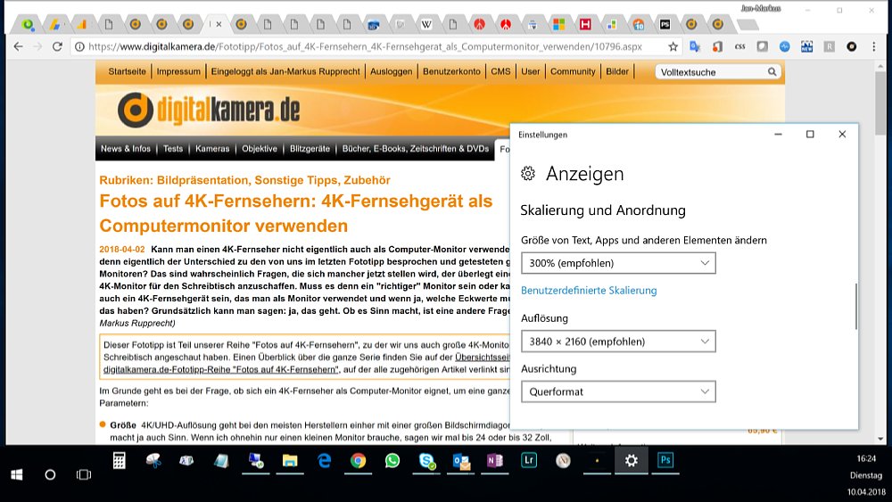Viewport: 892px width, 502px height.
Task: Open the Remote Desktop taskbar icon
Action: tap(255, 460)
